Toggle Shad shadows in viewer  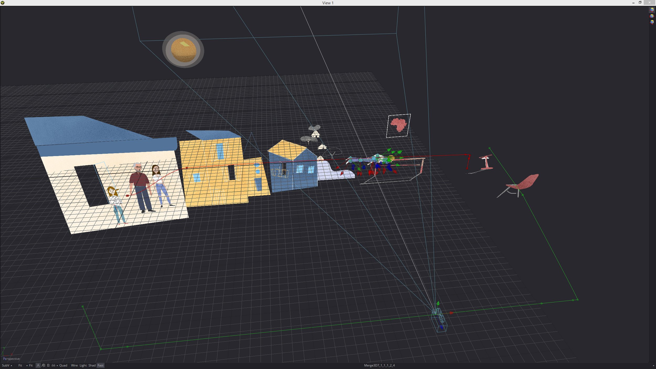pos(92,365)
